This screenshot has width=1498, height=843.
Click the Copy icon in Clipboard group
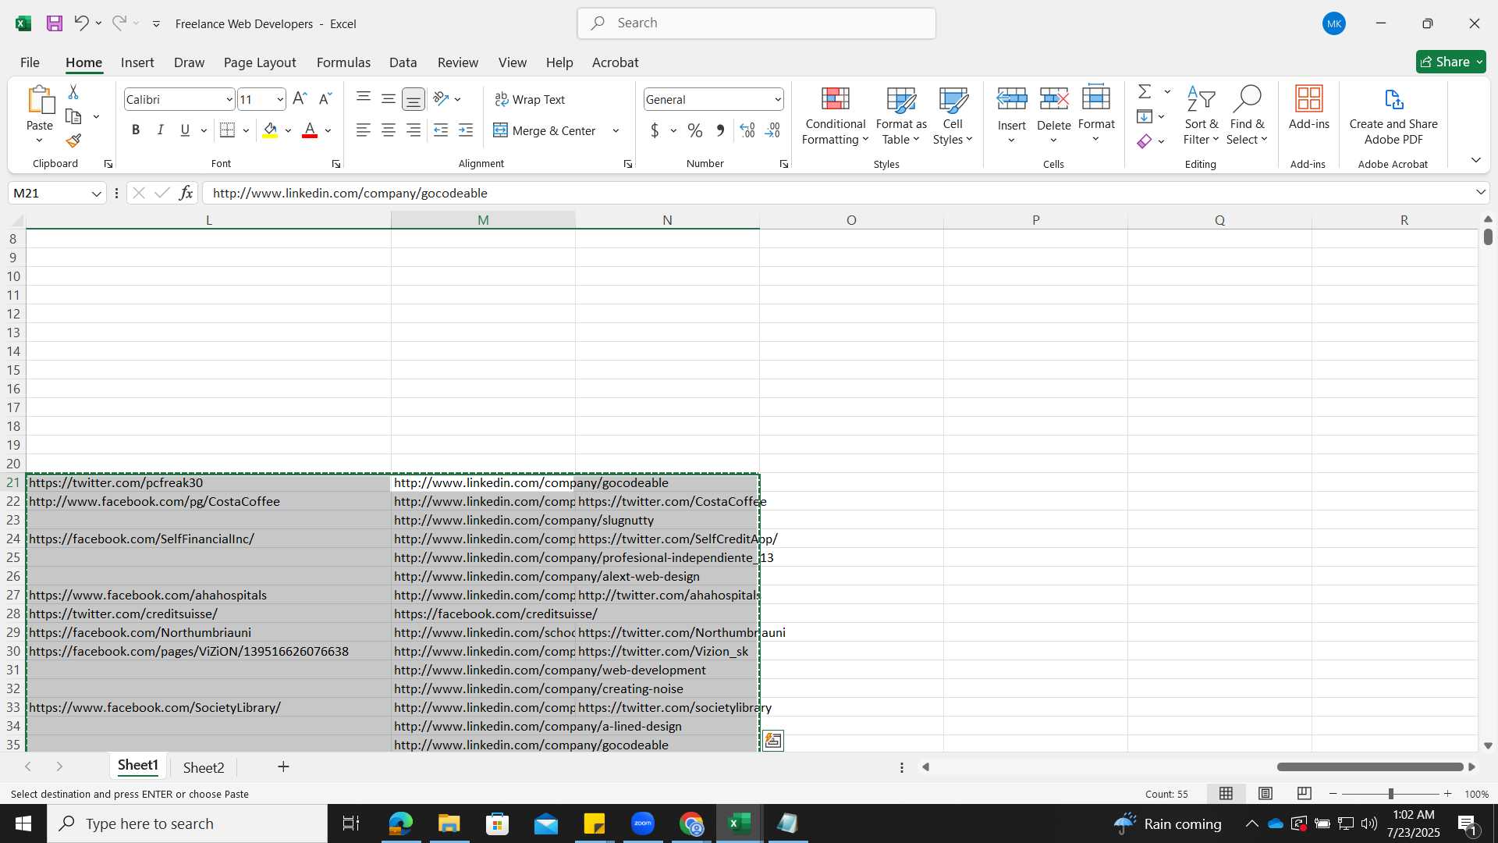click(73, 116)
